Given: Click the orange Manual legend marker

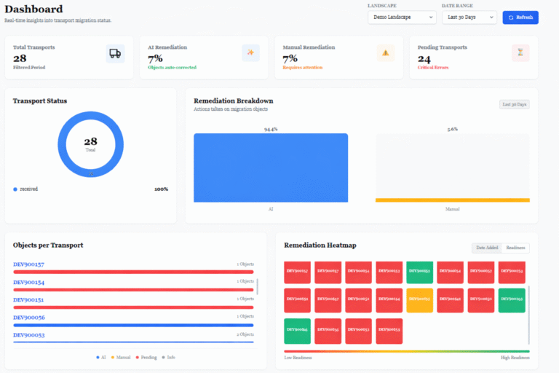Looking at the screenshot, I should tap(113, 357).
